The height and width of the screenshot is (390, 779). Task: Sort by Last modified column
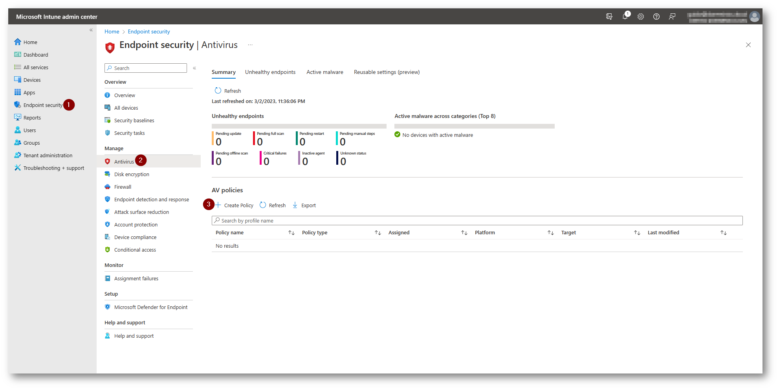[x=723, y=233]
